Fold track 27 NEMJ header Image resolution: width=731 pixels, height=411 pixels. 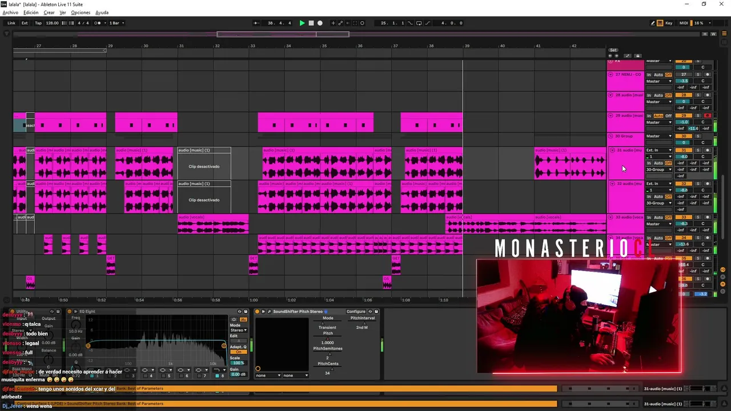pyautogui.click(x=610, y=75)
